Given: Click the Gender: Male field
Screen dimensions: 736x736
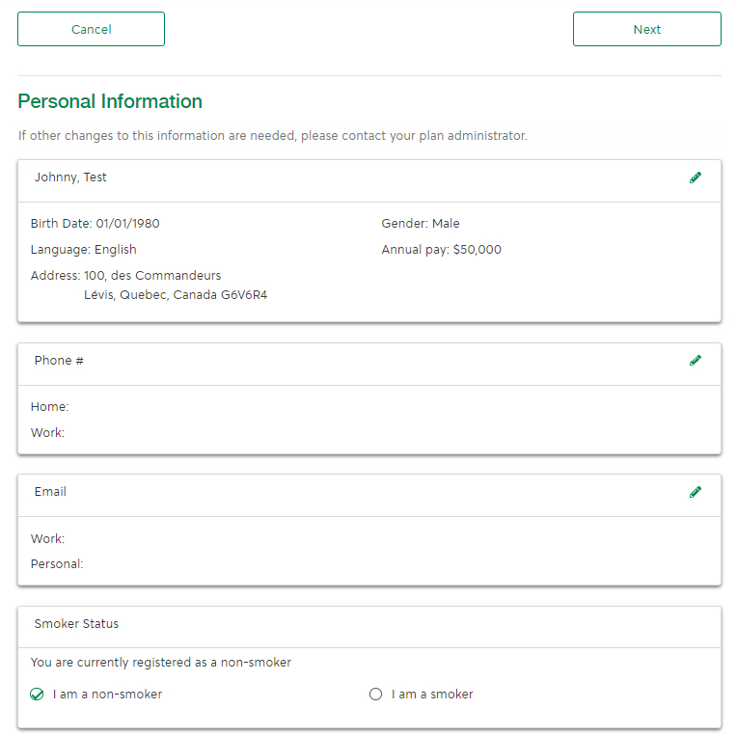Looking at the screenshot, I should click(x=421, y=224).
